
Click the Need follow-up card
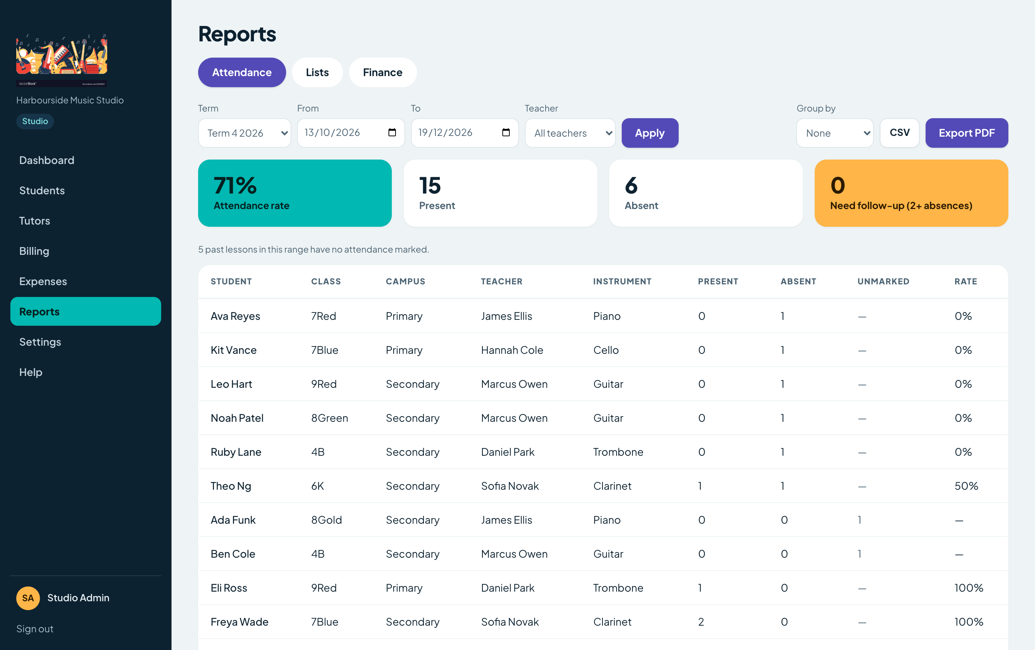(x=911, y=193)
